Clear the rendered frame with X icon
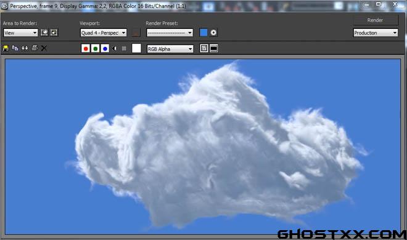Image resolution: width=407 pixels, height=240 pixels. [44, 48]
